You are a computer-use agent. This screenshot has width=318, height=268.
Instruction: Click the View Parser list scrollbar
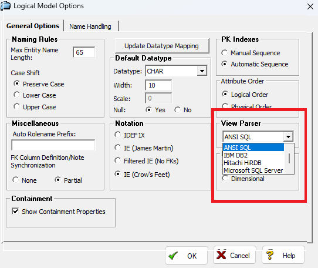[289, 159]
